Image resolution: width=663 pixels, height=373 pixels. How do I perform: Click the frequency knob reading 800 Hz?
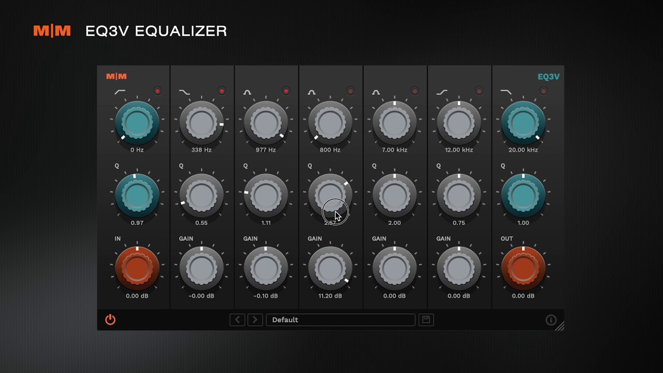[x=330, y=123]
